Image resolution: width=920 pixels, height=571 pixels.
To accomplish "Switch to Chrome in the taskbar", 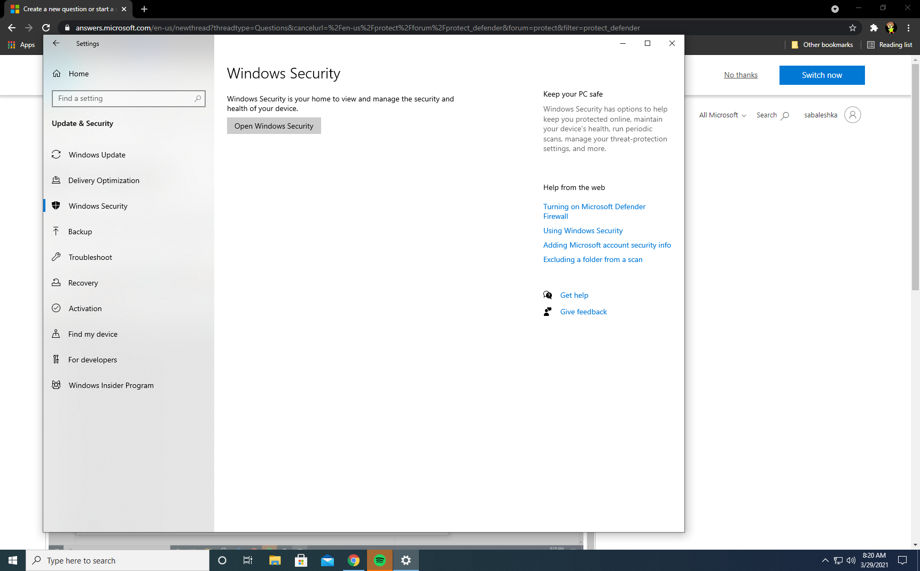I will pyautogui.click(x=353, y=560).
